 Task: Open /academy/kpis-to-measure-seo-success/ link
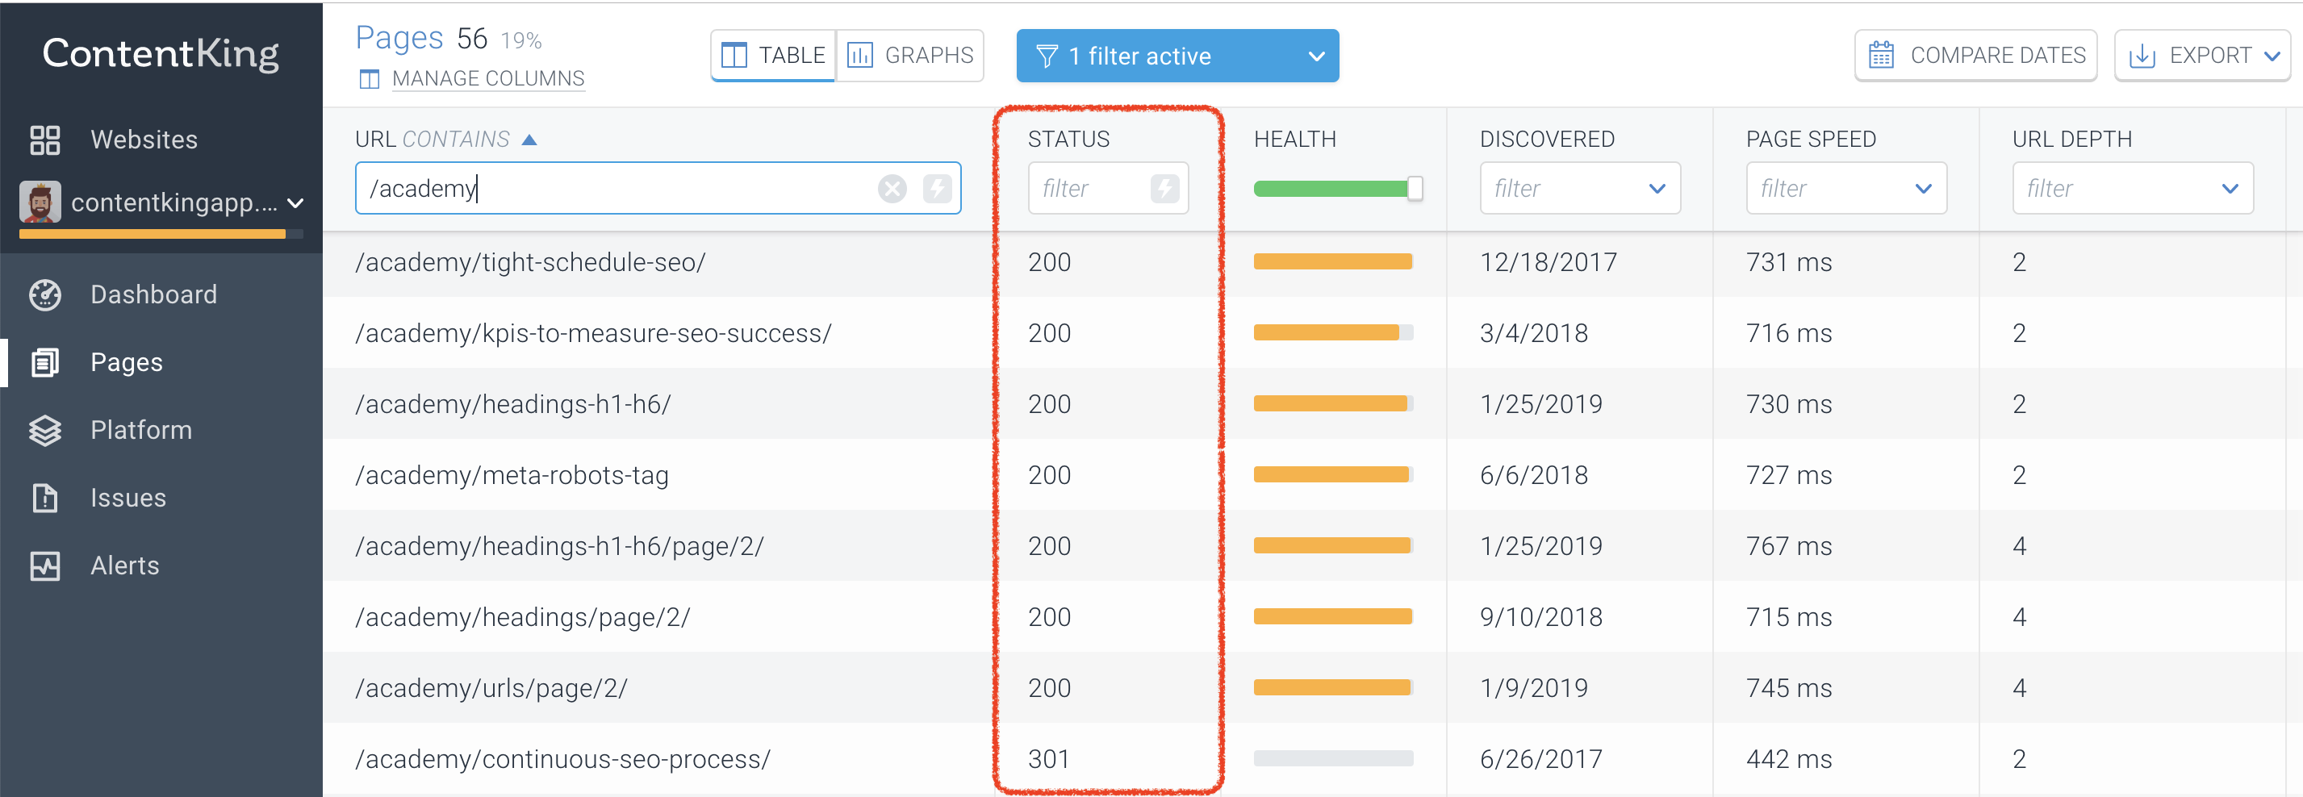pyautogui.click(x=593, y=333)
